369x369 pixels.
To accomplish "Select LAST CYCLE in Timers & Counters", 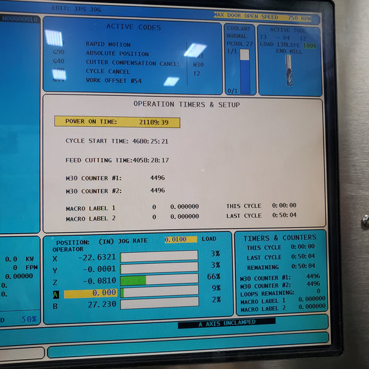I will point(280,256).
